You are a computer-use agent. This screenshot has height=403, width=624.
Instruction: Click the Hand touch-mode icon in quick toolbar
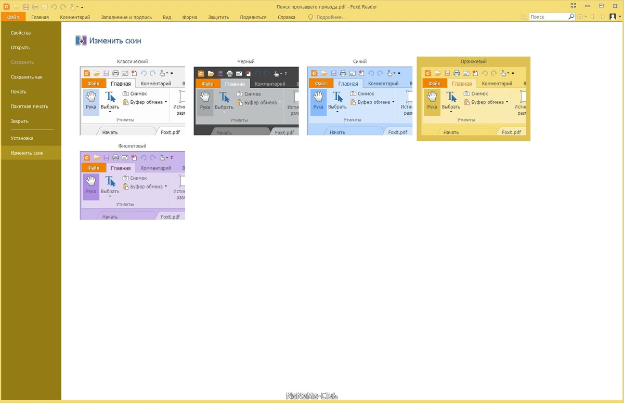point(73,7)
